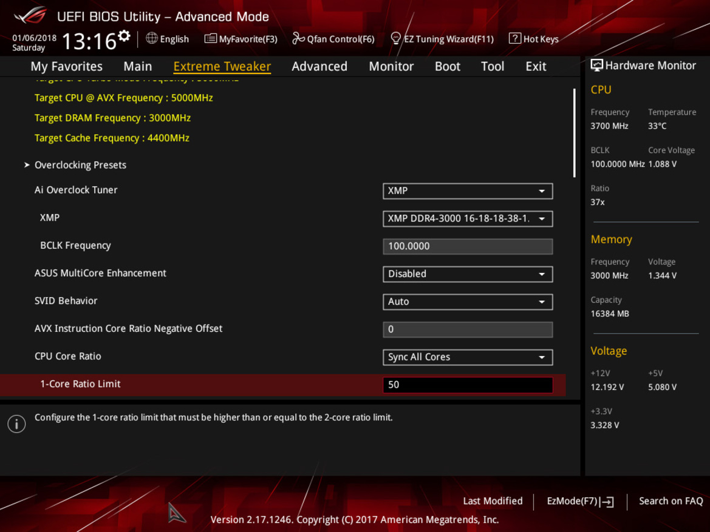The image size is (710, 532).
Task: Click the CPU frequency 3700 MHz value
Action: point(609,126)
